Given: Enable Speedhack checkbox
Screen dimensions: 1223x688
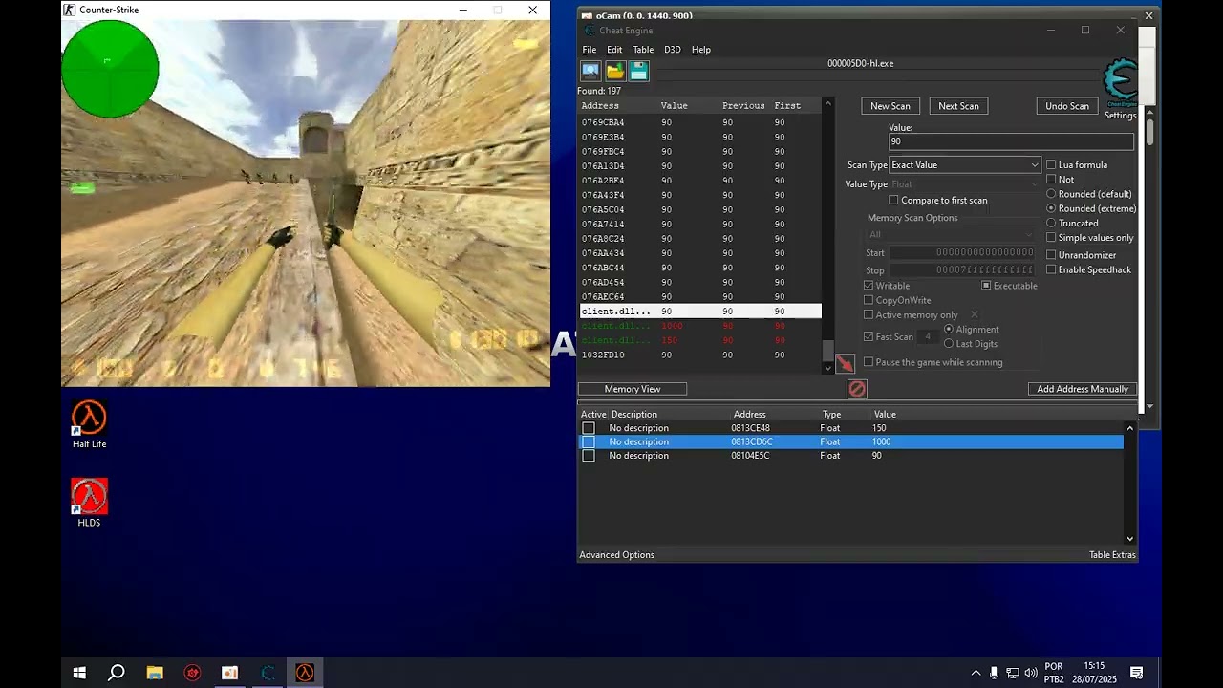Looking at the screenshot, I should 1051,269.
